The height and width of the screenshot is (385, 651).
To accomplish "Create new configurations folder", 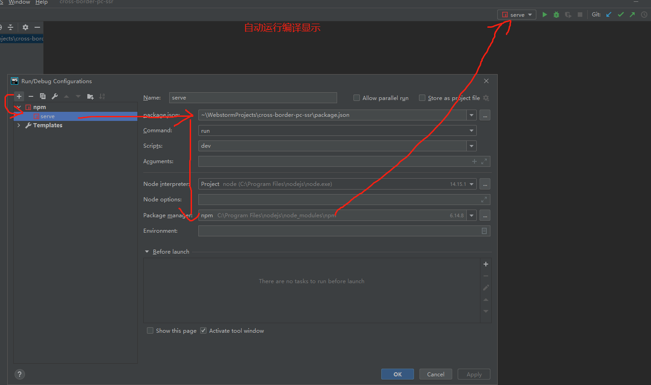I will click(x=90, y=96).
